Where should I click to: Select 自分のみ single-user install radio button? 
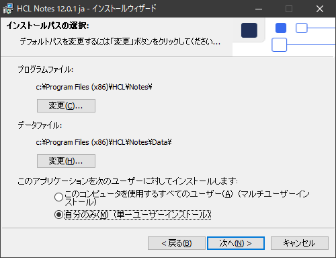[58, 215]
